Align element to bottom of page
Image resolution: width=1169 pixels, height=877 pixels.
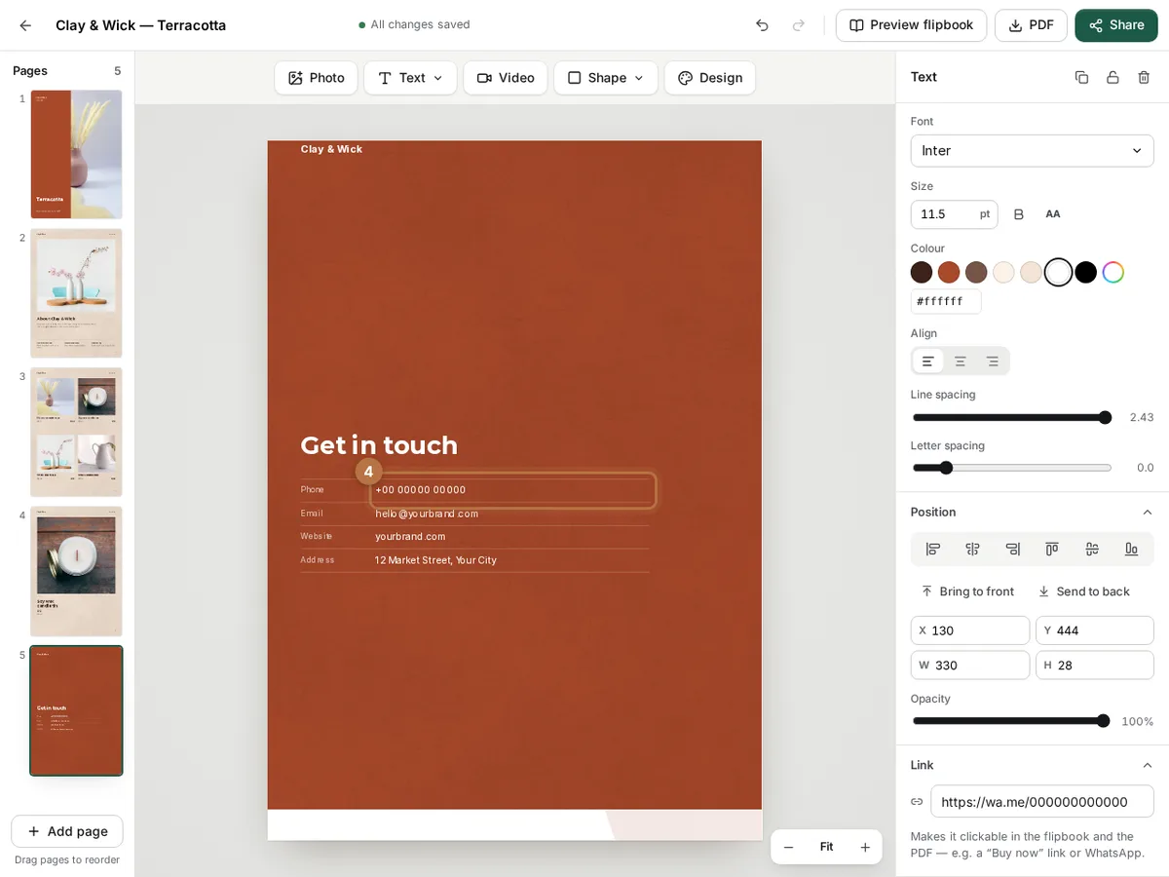1131,549
